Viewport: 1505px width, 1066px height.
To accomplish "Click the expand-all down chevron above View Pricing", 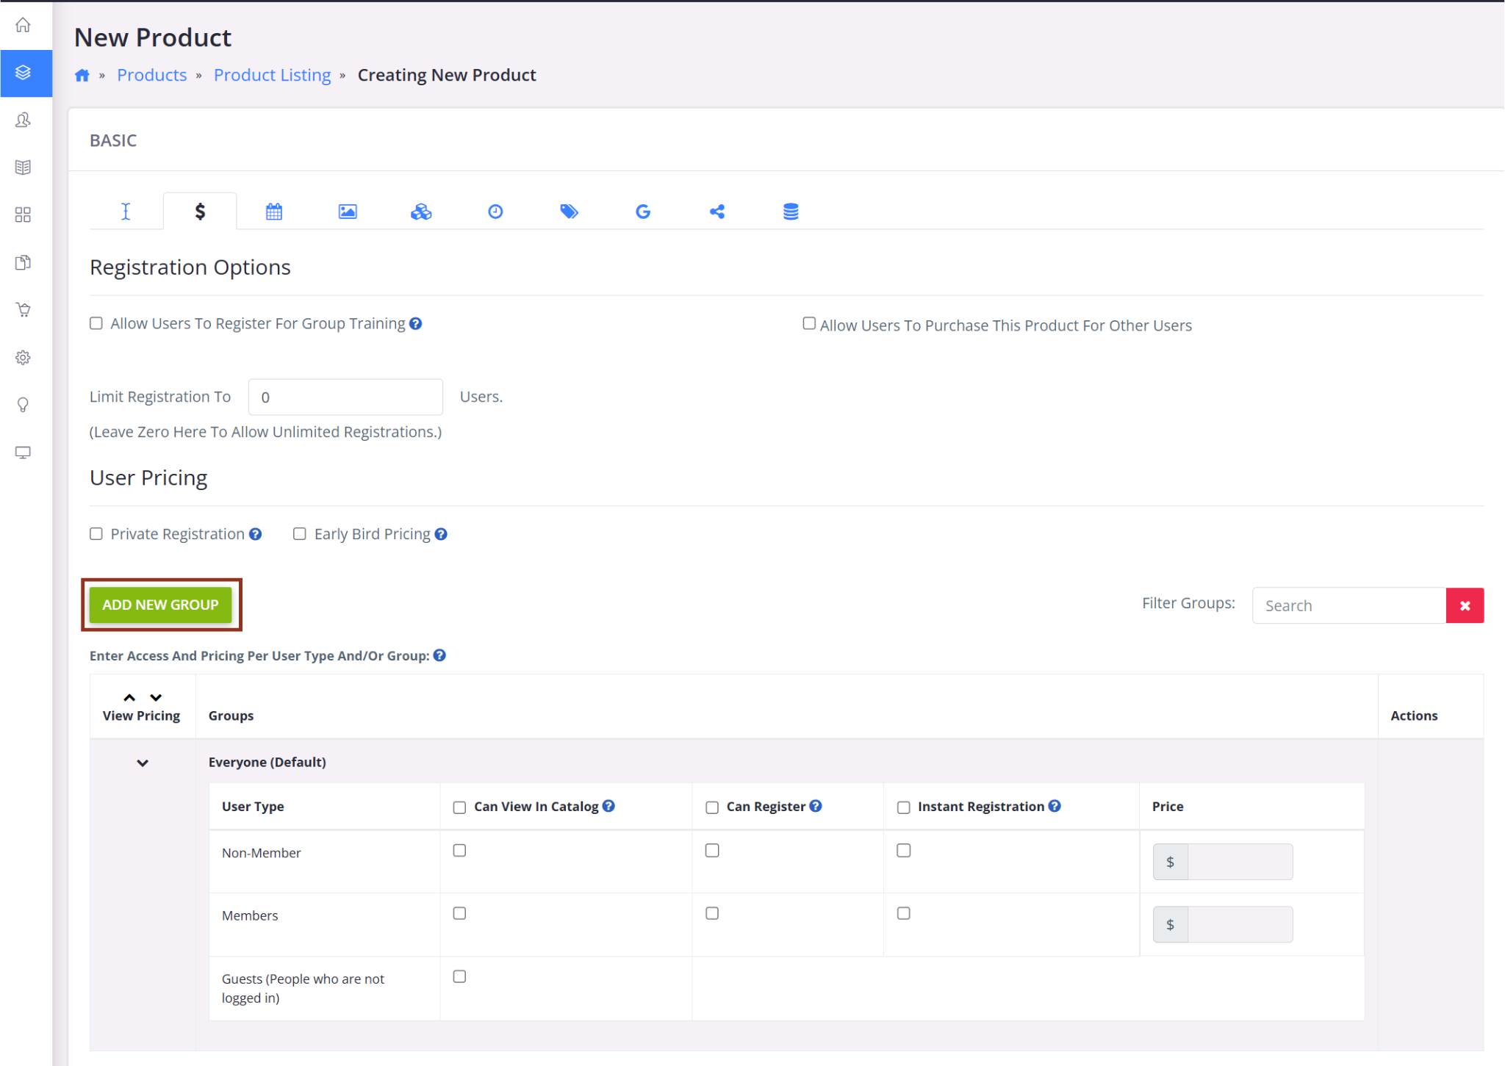I will pos(156,697).
